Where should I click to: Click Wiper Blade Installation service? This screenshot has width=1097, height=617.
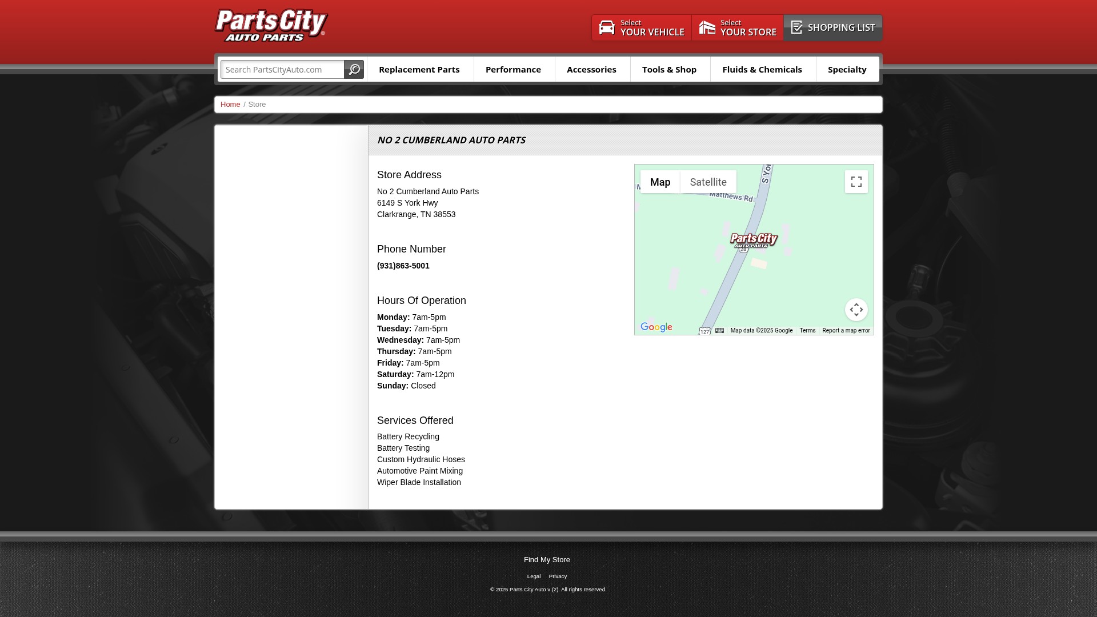419,482
